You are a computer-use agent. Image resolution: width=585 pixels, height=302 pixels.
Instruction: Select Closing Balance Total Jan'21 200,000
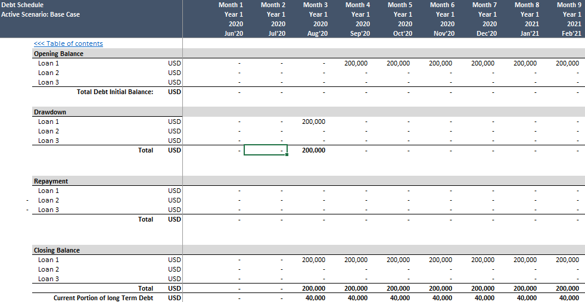(525, 288)
